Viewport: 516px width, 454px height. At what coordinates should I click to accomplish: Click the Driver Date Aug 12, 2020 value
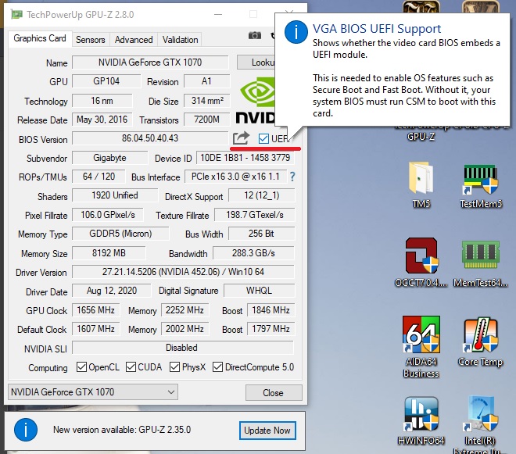(112, 291)
